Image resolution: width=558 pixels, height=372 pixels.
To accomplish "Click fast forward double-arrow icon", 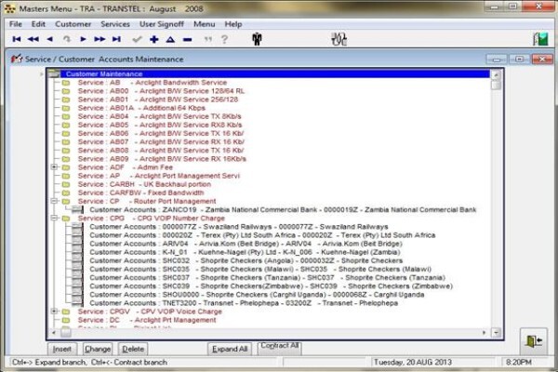I will pos(100,39).
